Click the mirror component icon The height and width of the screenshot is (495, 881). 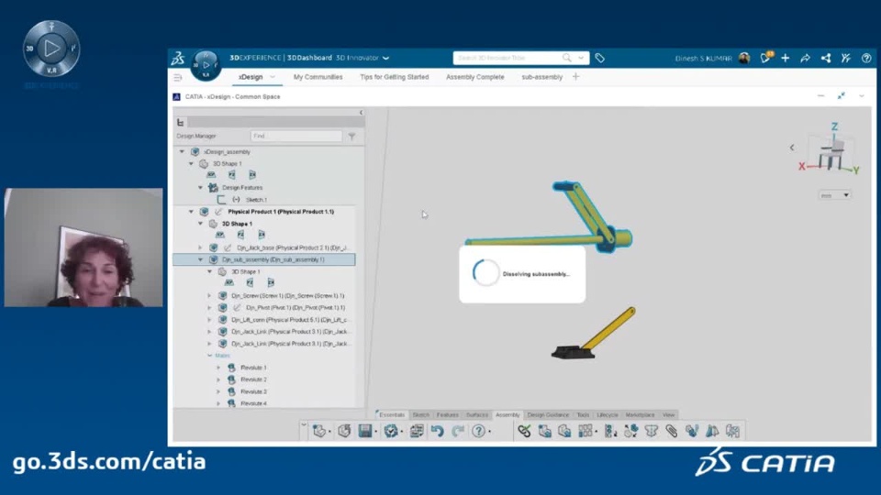pos(712,431)
